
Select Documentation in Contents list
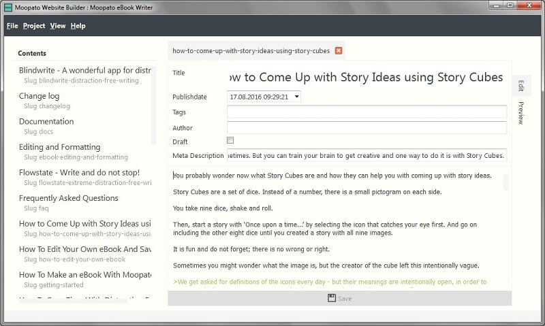[46, 122]
